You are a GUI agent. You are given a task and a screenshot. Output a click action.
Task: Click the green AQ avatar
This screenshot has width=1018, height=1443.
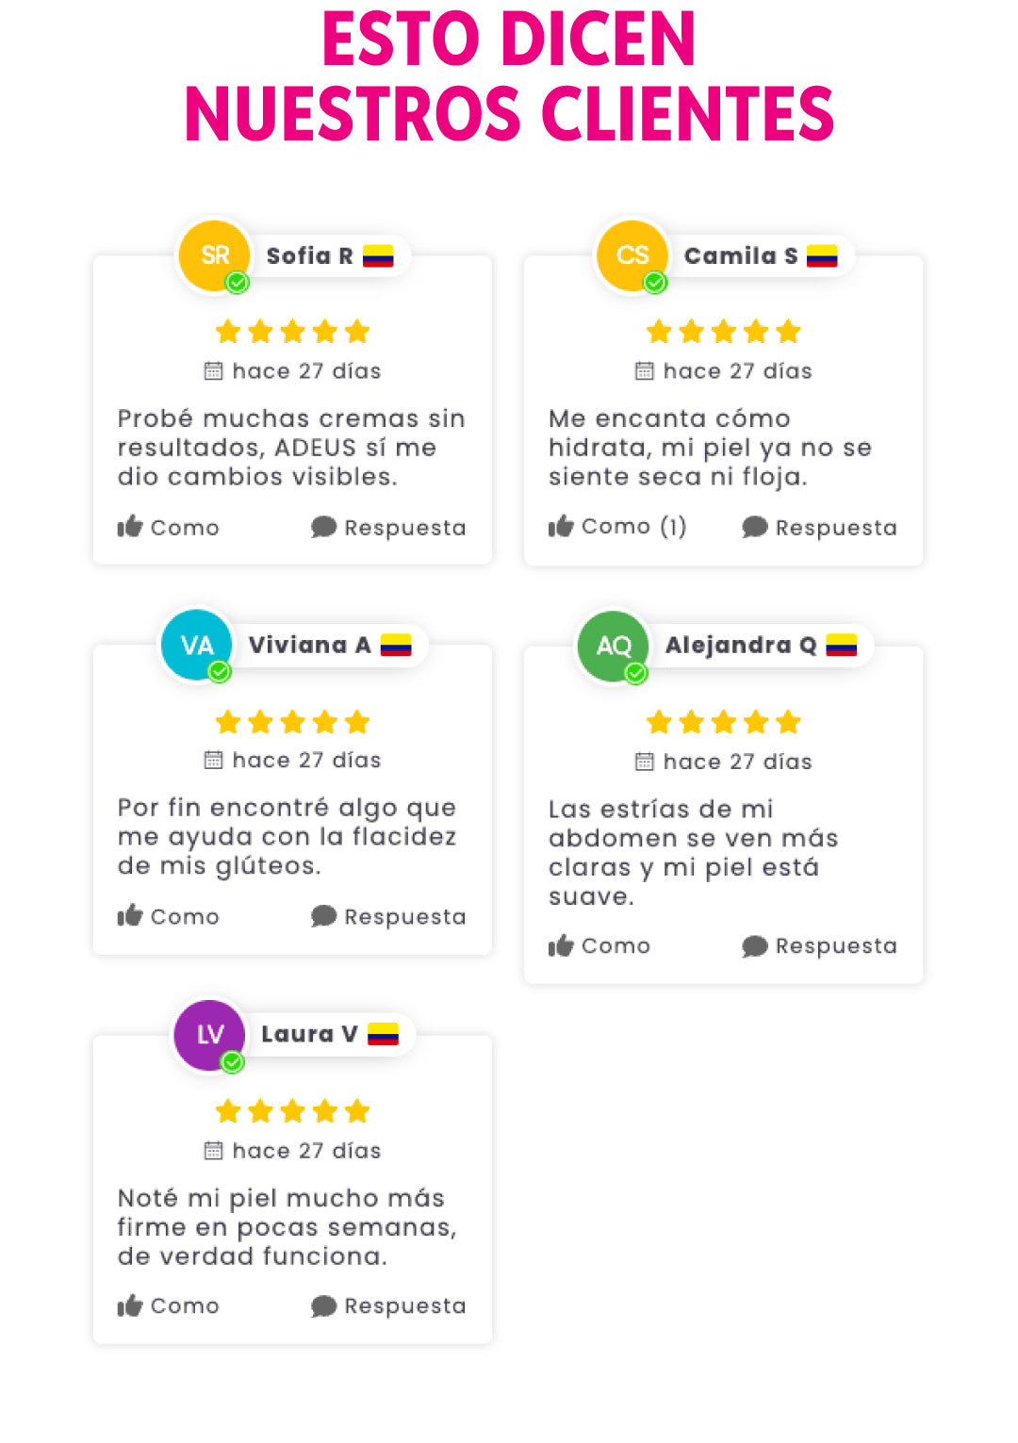[x=614, y=646]
